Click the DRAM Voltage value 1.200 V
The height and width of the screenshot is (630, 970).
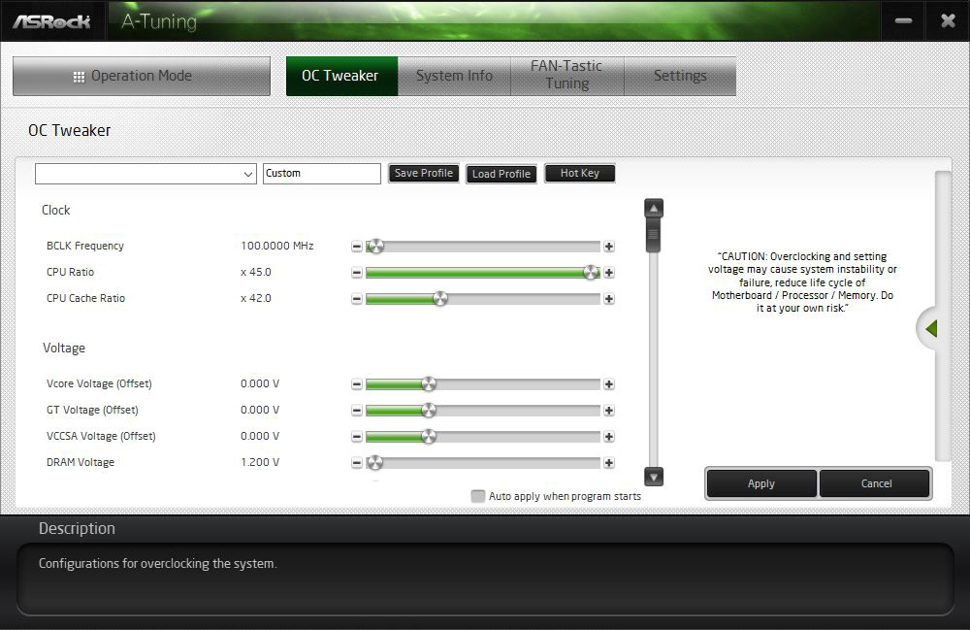click(260, 462)
